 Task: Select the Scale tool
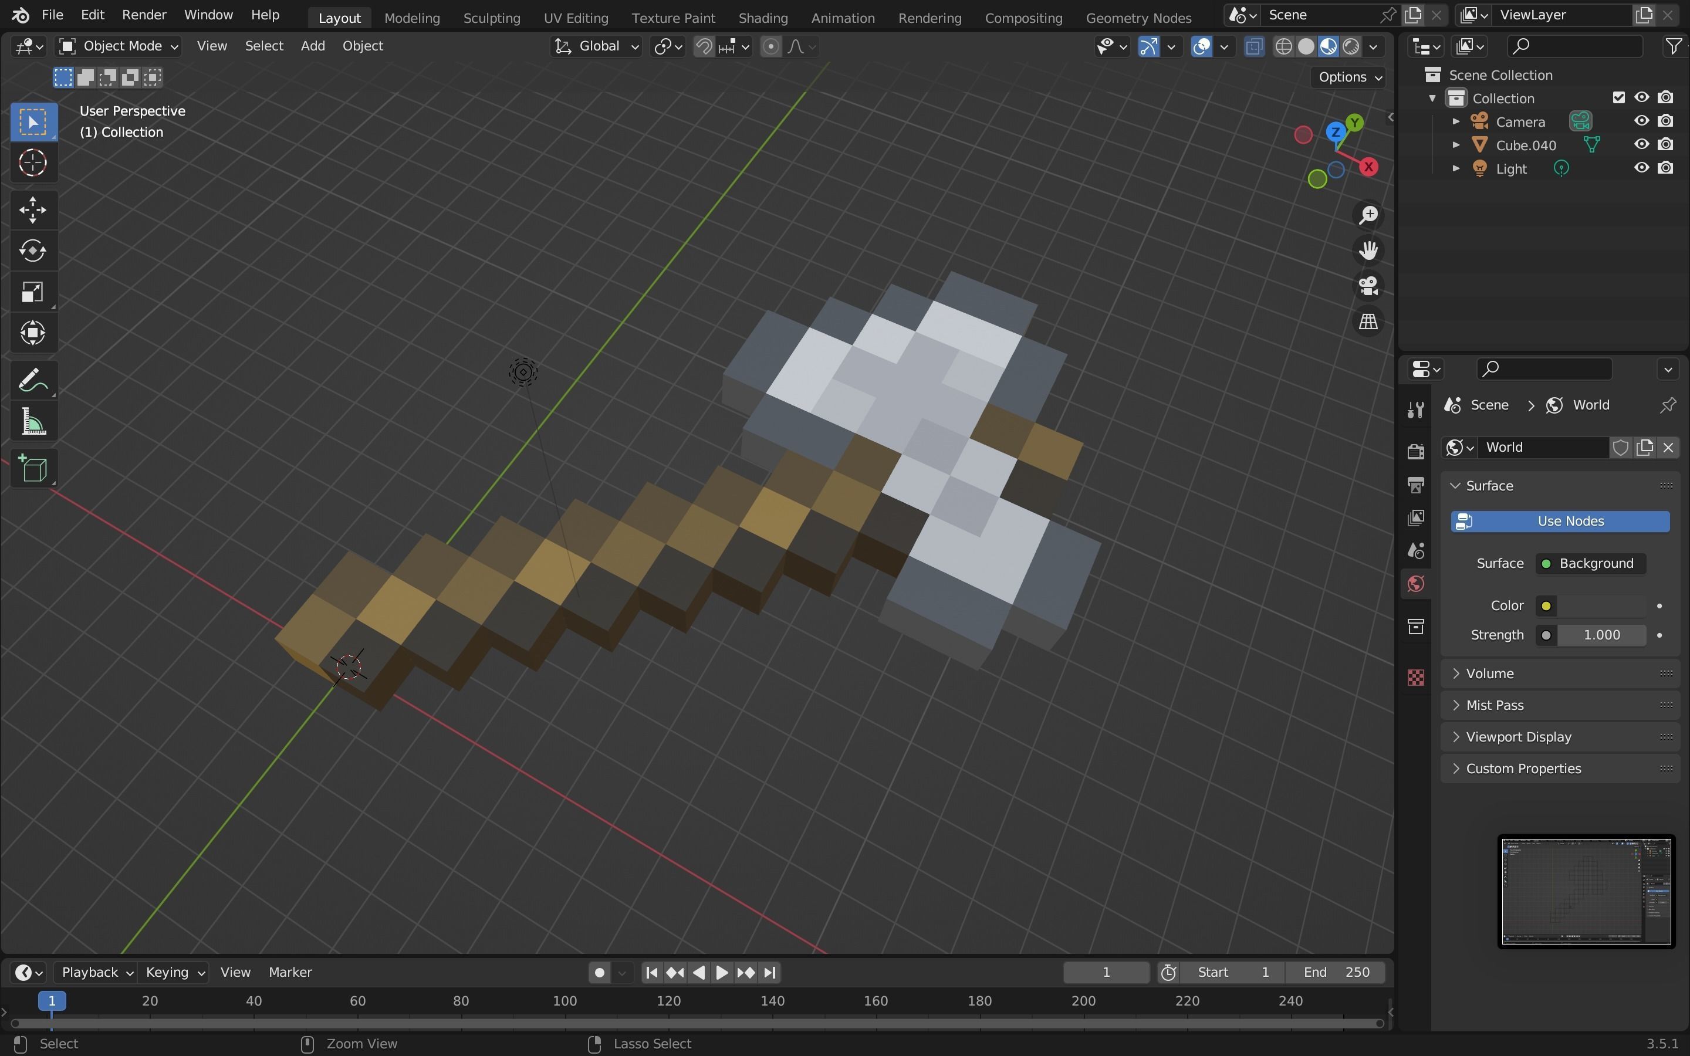33,292
